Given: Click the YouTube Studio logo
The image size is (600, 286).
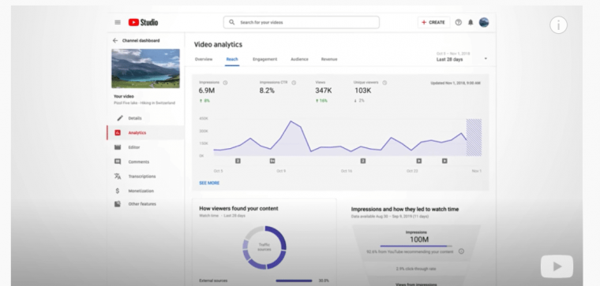Looking at the screenshot, I should pos(143,22).
